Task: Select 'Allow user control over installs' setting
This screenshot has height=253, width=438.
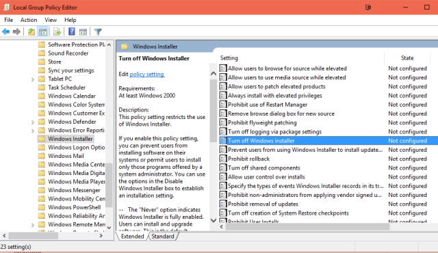Action: (x=266, y=177)
